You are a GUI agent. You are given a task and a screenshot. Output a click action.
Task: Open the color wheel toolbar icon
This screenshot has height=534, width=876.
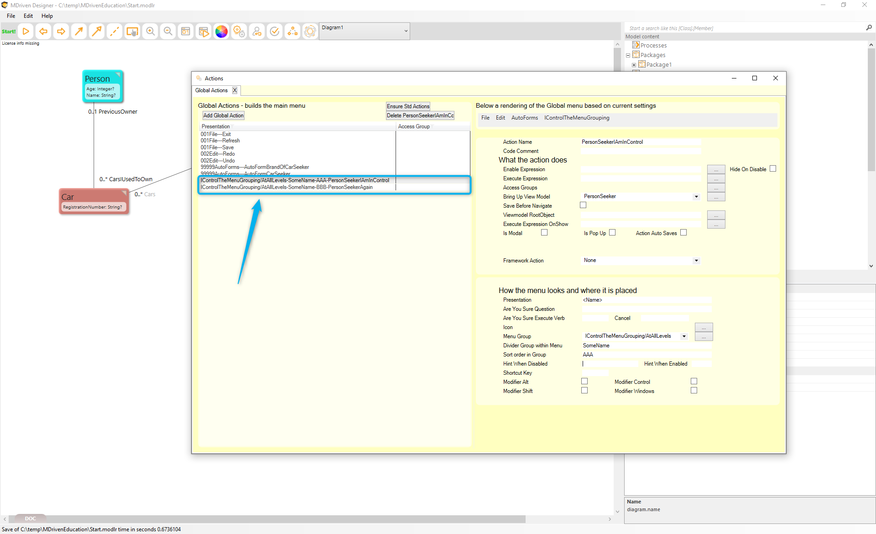point(221,31)
